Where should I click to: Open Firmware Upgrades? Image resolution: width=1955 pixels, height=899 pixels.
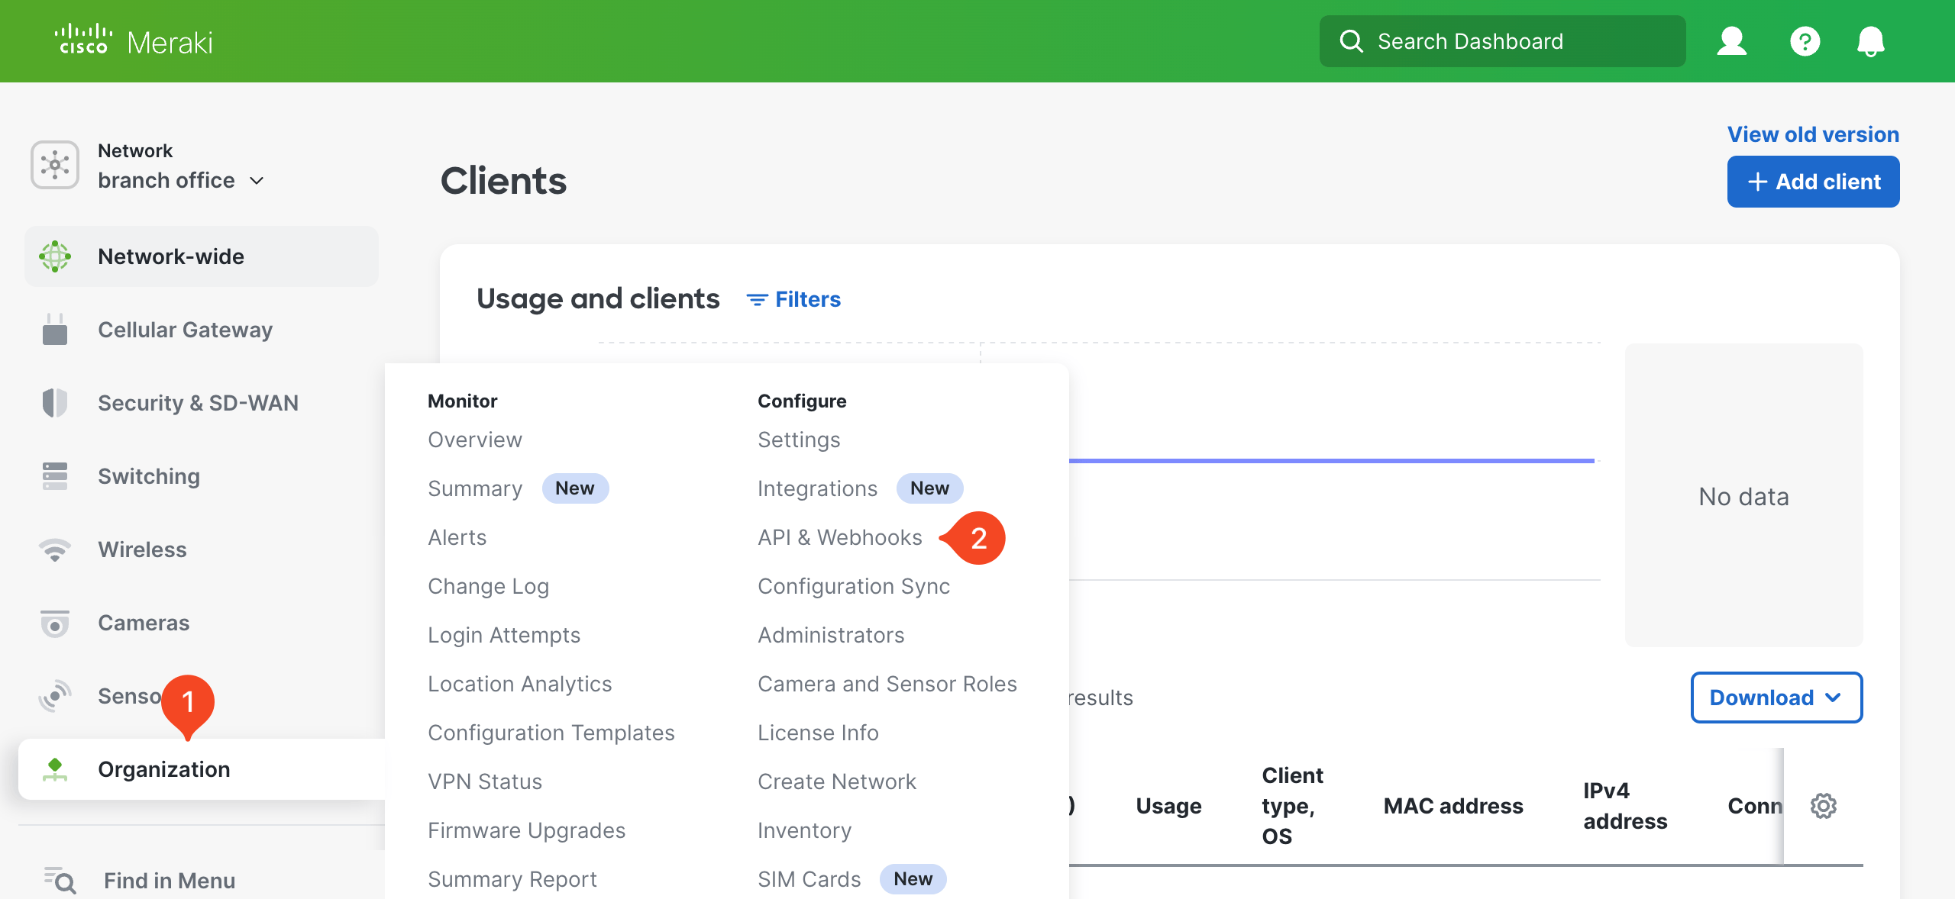(526, 830)
